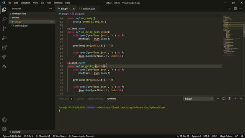This screenshot has width=245, height=138.
Task: Open the terminal selector dropdown 1: bash
Action: coord(198,99)
